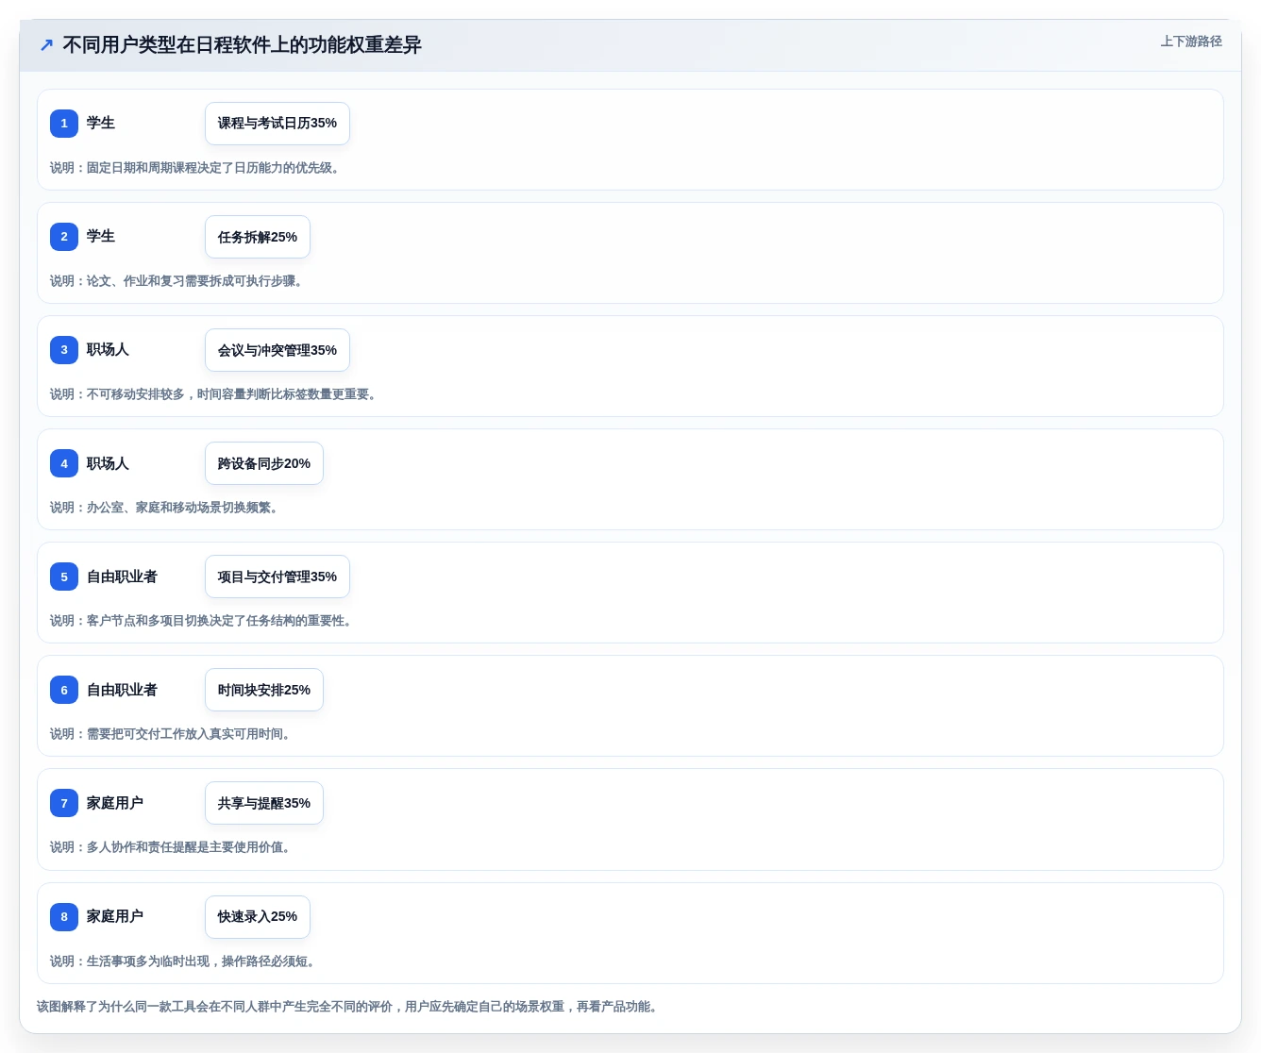Click the 项目与交付管理35% chip
Screen dimensions: 1261x1053
pos(277,577)
